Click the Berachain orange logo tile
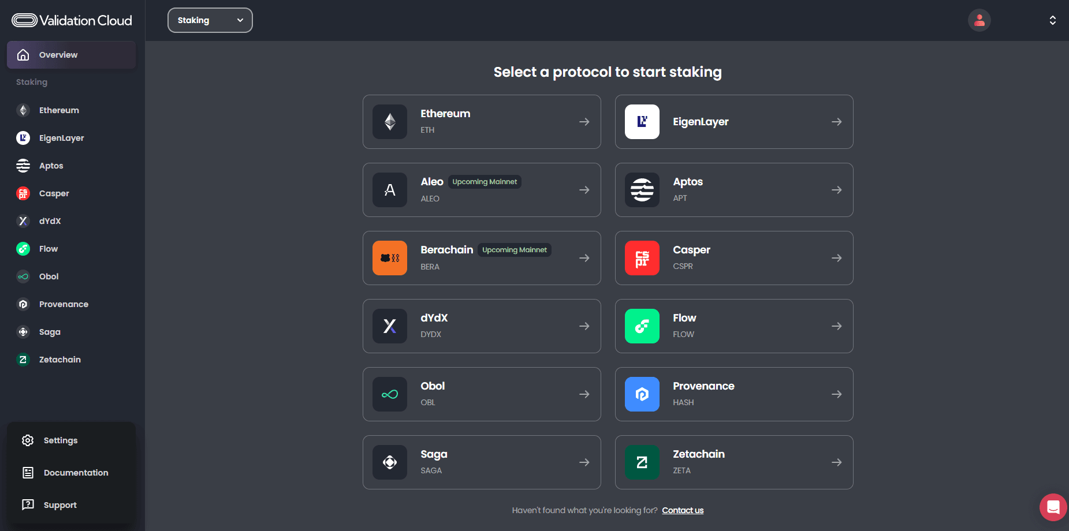The image size is (1069, 531). pos(390,258)
